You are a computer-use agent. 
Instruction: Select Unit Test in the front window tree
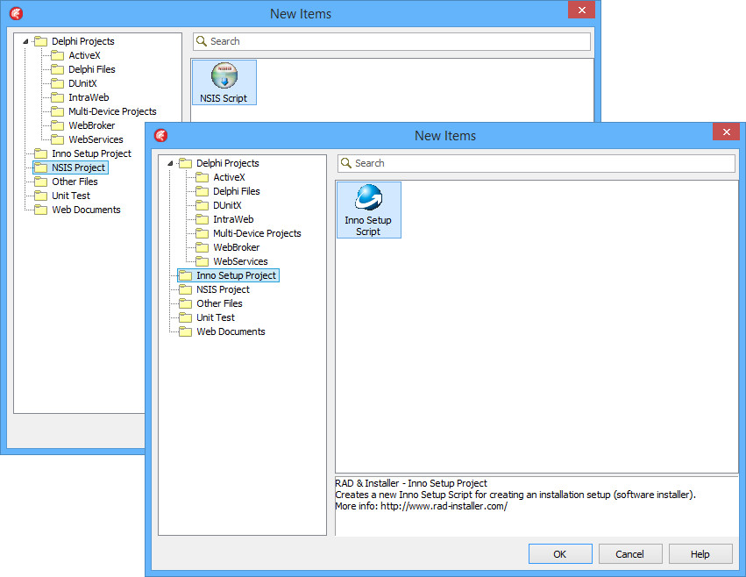click(x=216, y=317)
